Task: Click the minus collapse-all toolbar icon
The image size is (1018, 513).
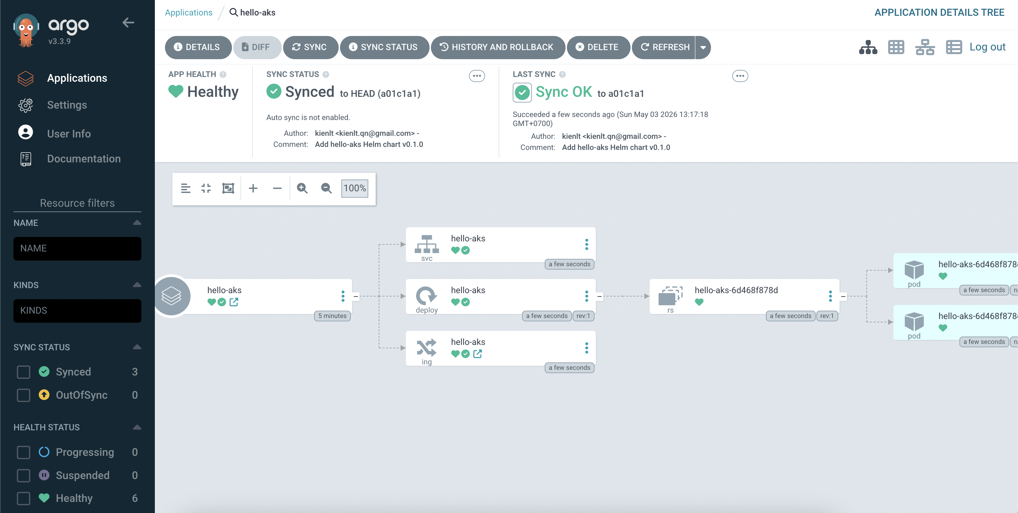Action: 277,188
